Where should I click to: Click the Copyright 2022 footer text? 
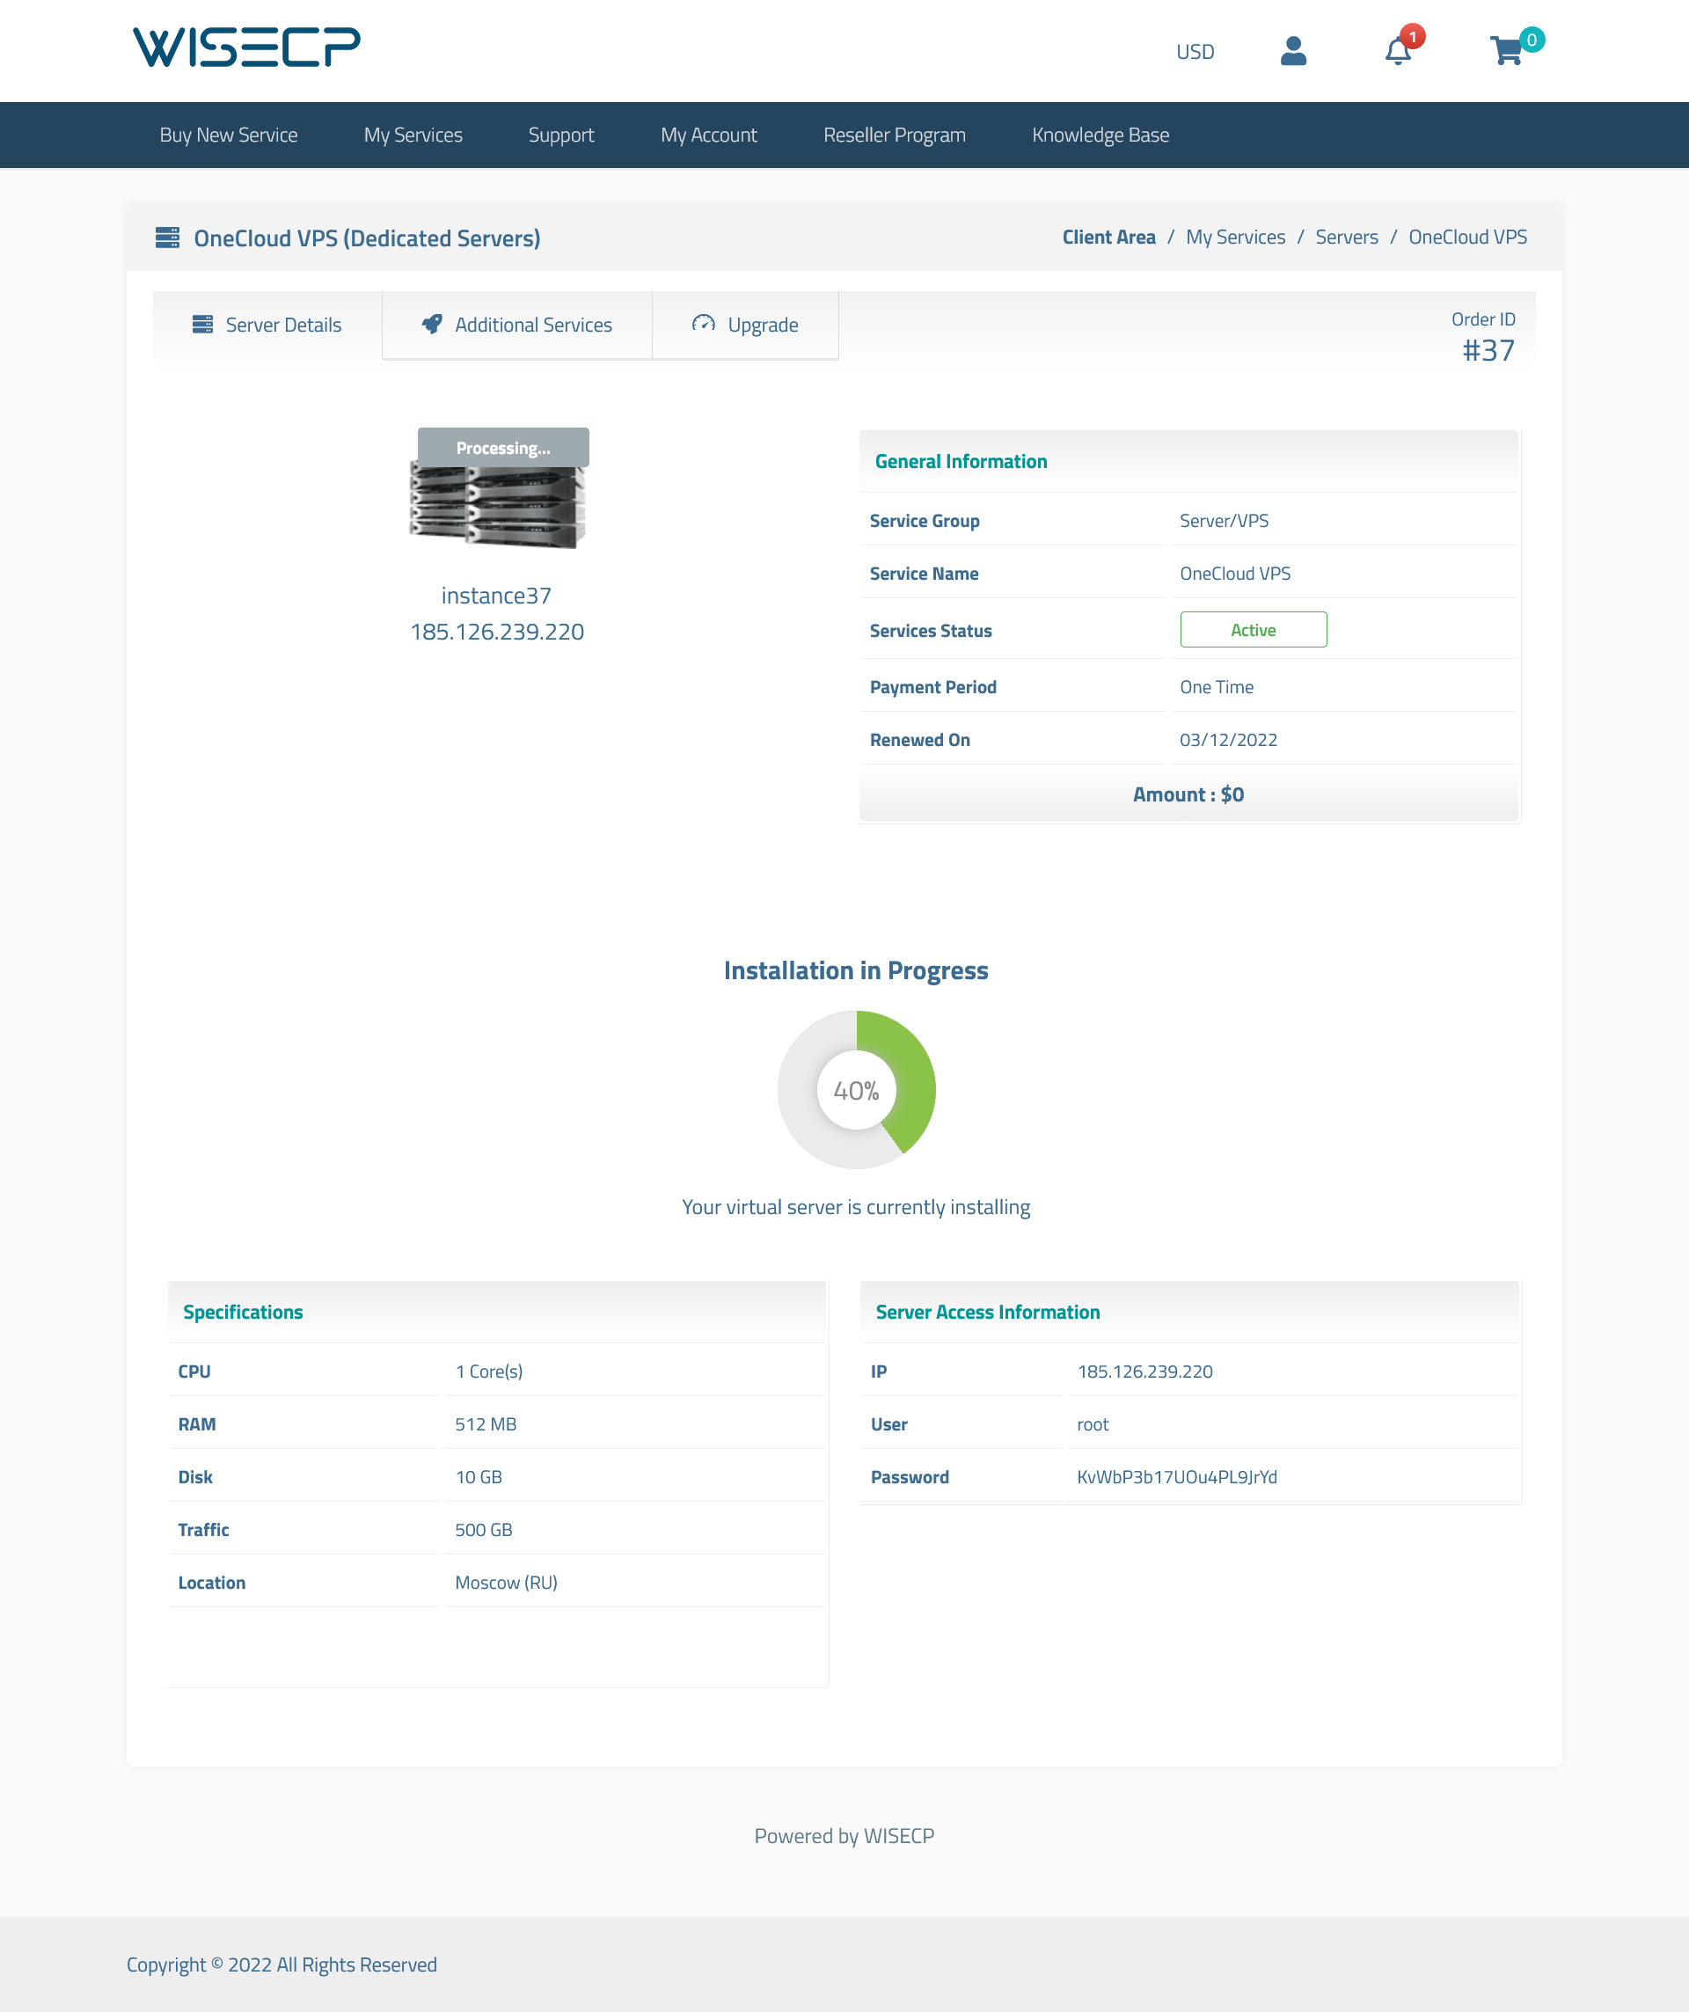pos(281,1965)
